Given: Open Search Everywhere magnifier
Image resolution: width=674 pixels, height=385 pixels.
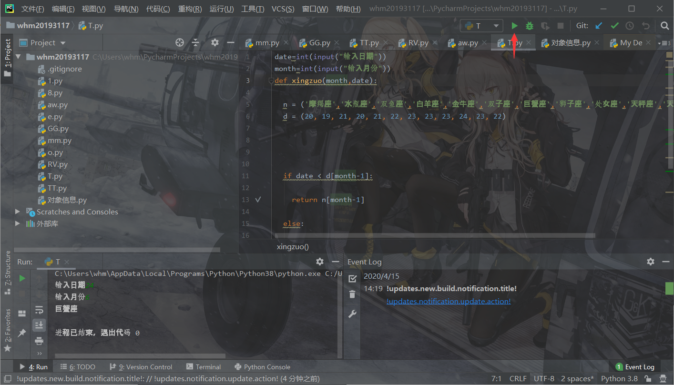Looking at the screenshot, I should (665, 26).
